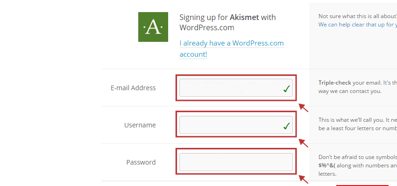The height and width of the screenshot is (186, 397).
Task: Click the green Akismet logo
Action: pyautogui.click(x=153, y=27)
